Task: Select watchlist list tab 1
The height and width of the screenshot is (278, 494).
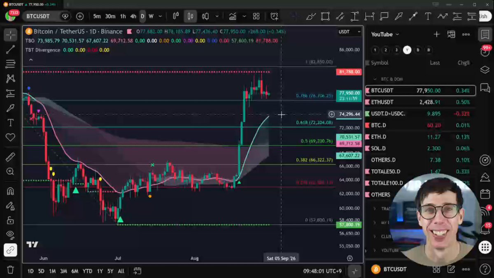Action: 375,50
